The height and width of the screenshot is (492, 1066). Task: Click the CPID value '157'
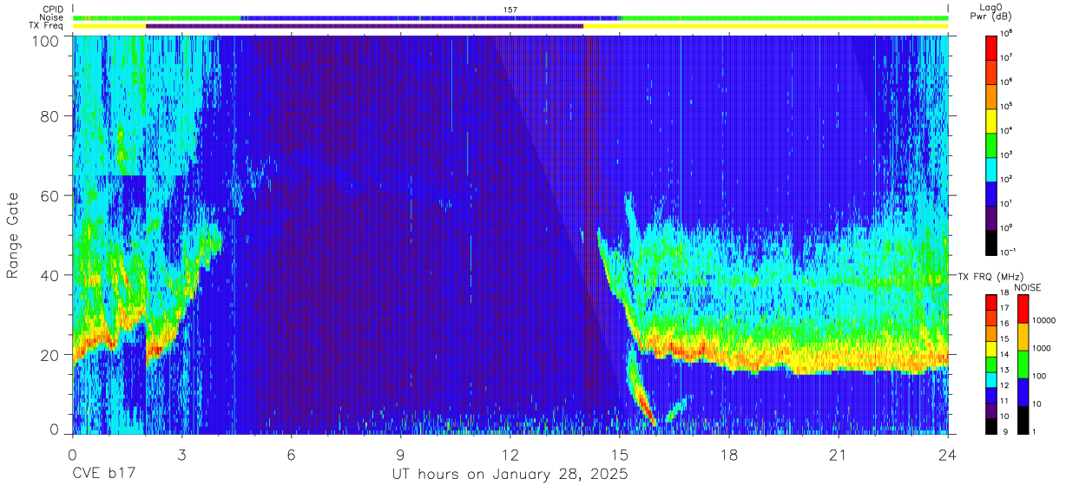point(510,10)
